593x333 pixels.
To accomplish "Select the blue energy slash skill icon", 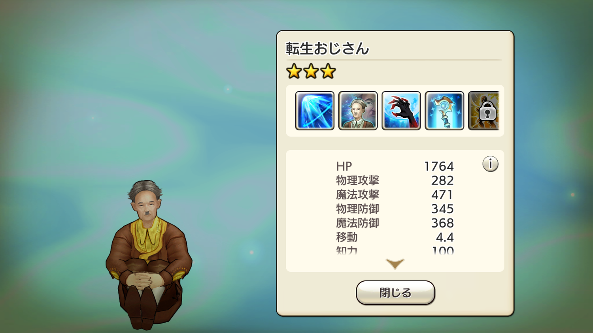I will point(315,111).
